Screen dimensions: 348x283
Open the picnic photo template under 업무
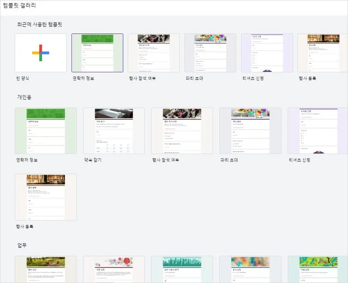point(46,269)
